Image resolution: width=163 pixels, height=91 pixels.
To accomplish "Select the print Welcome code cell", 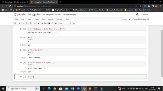I will (87, 29).
